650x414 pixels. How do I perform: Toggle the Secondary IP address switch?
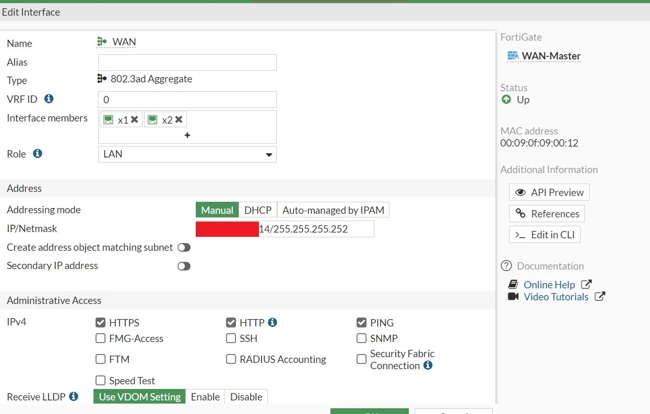point(184,266)
